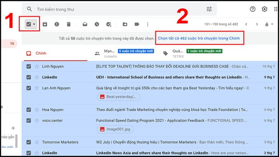
Task: Open the three-dot more options menu
Action: tap(148, 24)
